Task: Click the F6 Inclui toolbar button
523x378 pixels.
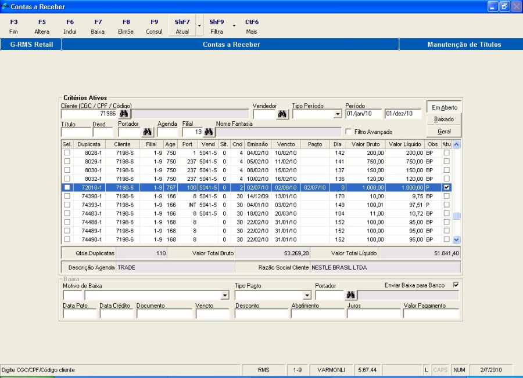Action: [x=70, y=27]
